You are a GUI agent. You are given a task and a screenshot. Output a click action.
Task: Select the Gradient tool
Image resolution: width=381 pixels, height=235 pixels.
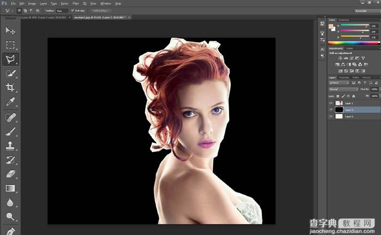click(x=10, y=188)
